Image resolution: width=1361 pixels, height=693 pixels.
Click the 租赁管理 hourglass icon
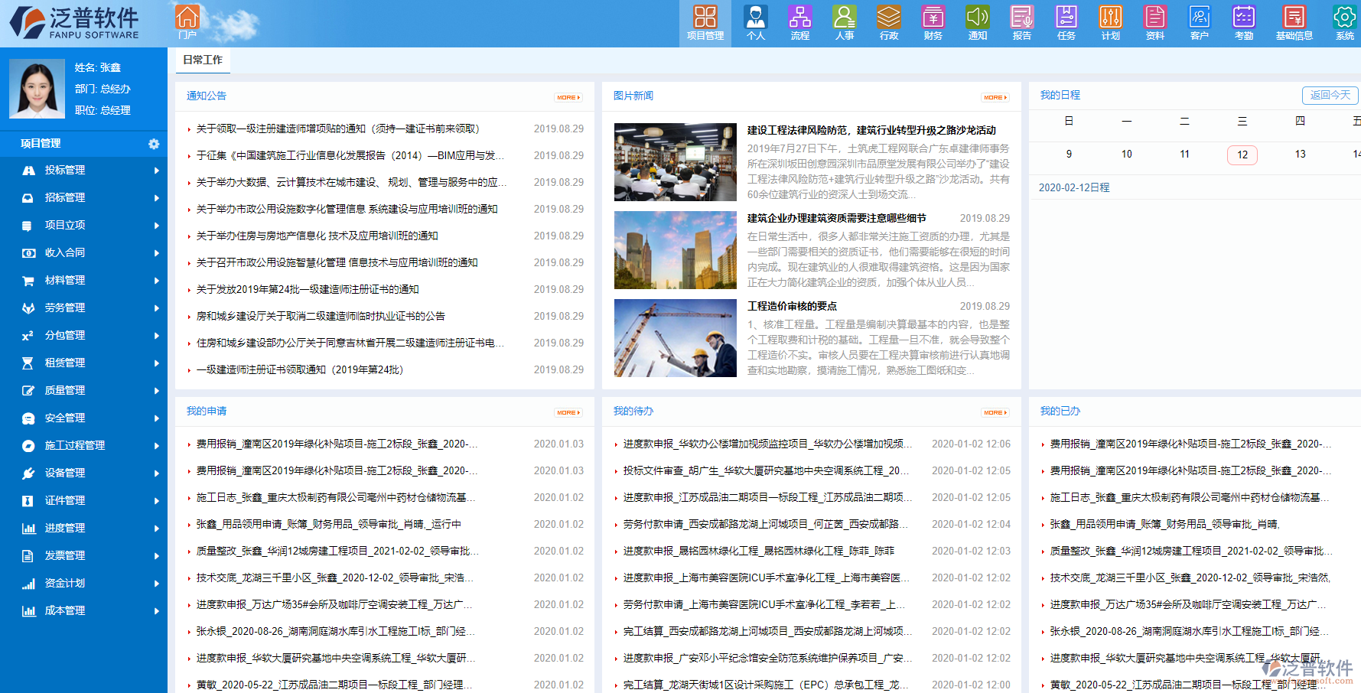coord(28,363)
